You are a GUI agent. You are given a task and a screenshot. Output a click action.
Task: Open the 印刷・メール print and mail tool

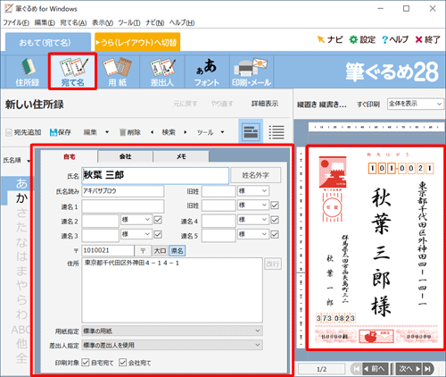pyautogui.click(x=252, y=71)
